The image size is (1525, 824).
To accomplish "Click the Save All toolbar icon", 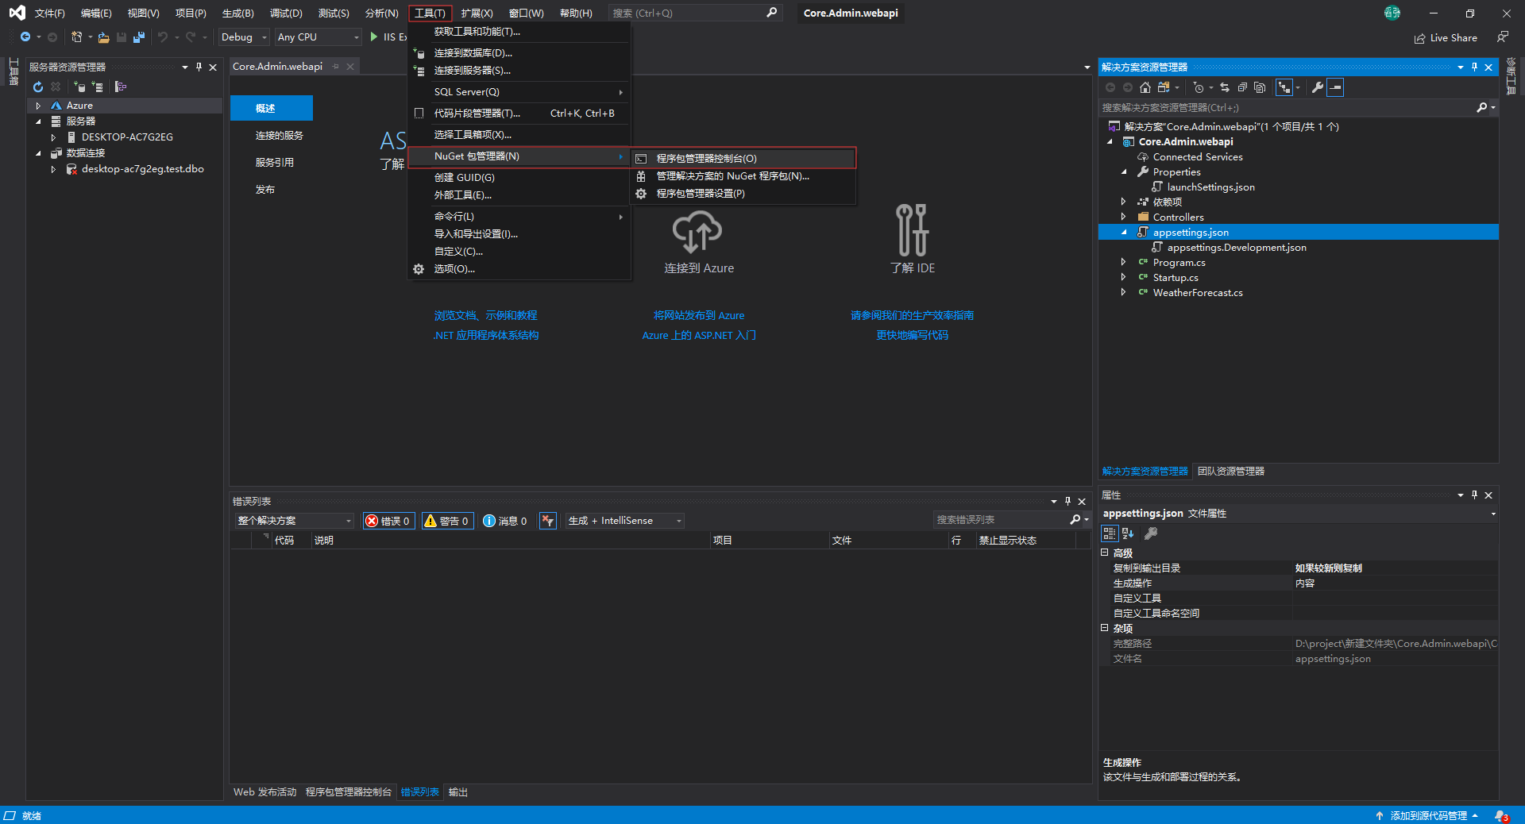I will (139, 37).
